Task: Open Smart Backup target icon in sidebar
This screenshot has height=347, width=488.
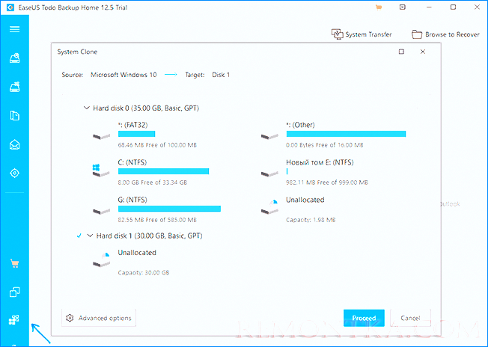Action: 15,173
